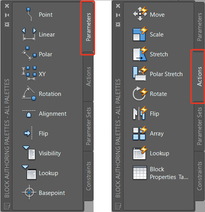Switch to Constraints tab in right palette

199,176
